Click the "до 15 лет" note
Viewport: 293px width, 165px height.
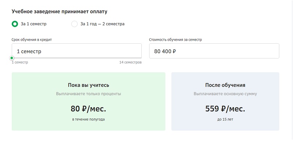point(225,120)
